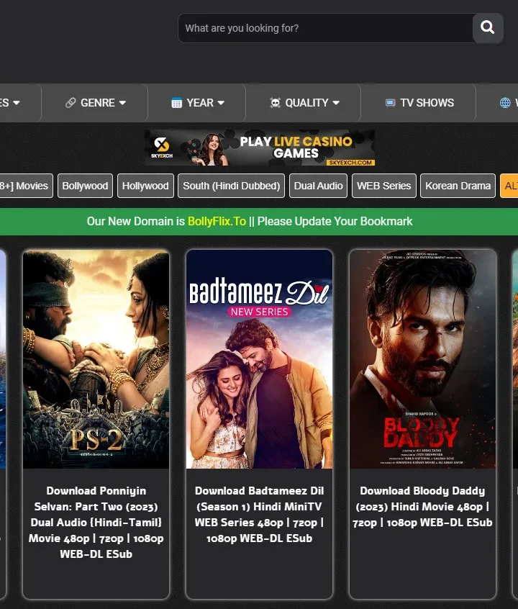
Task: Expand the GENRE dropdown menu
Action: (94, 103)
